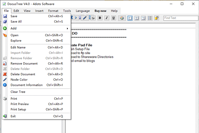Screen dimensions: 199x133
Task: Click the blue pen toolbar icon
Action: [85, 18]
